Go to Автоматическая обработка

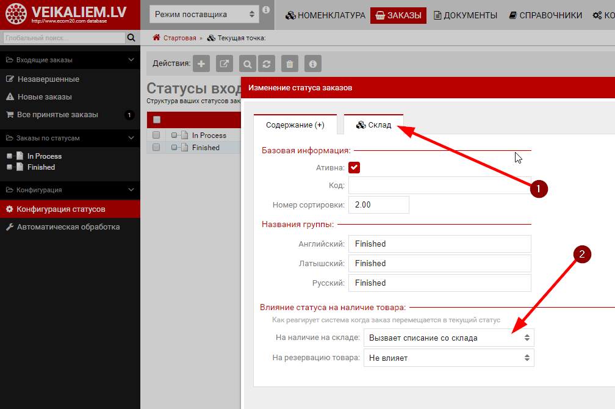68,226
